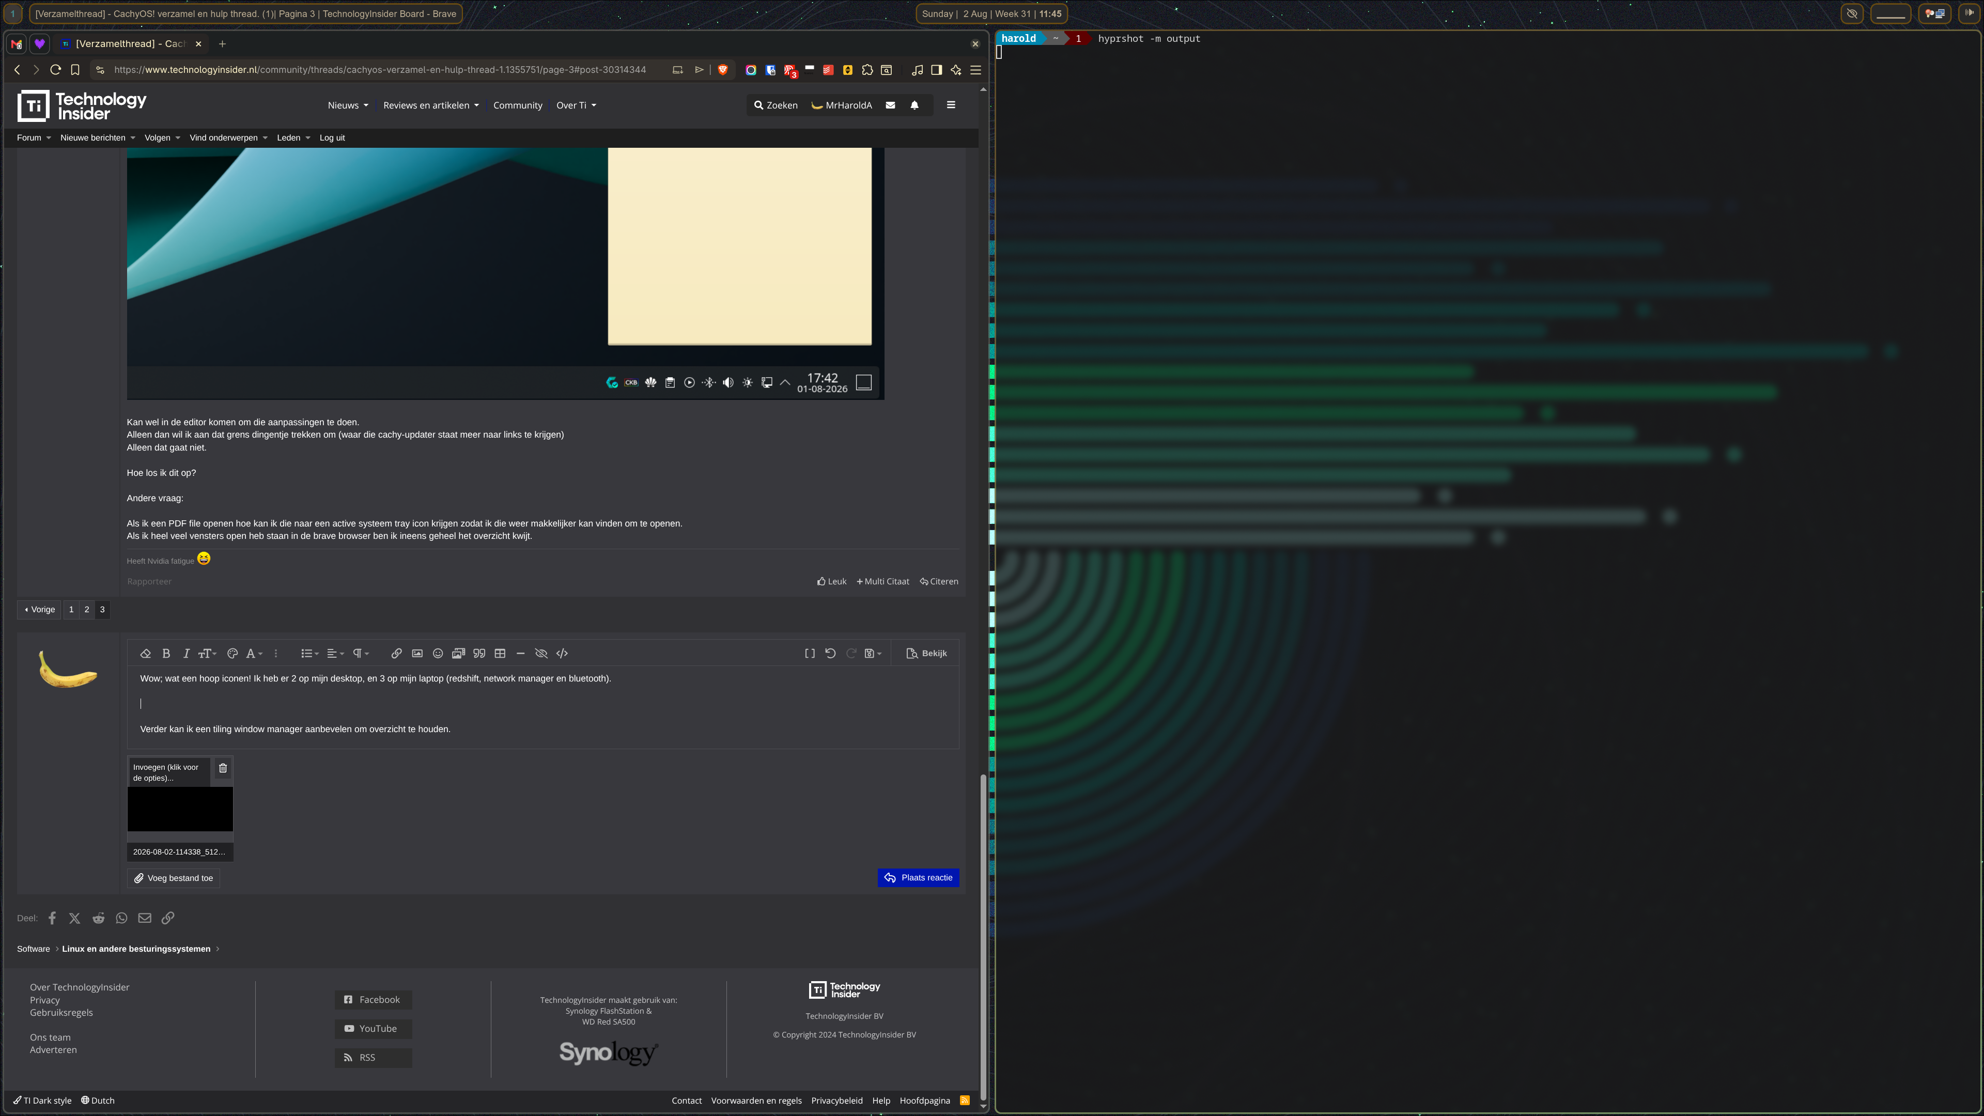Like the post with the Leuk button
1984x1116 pixels.
832,582
